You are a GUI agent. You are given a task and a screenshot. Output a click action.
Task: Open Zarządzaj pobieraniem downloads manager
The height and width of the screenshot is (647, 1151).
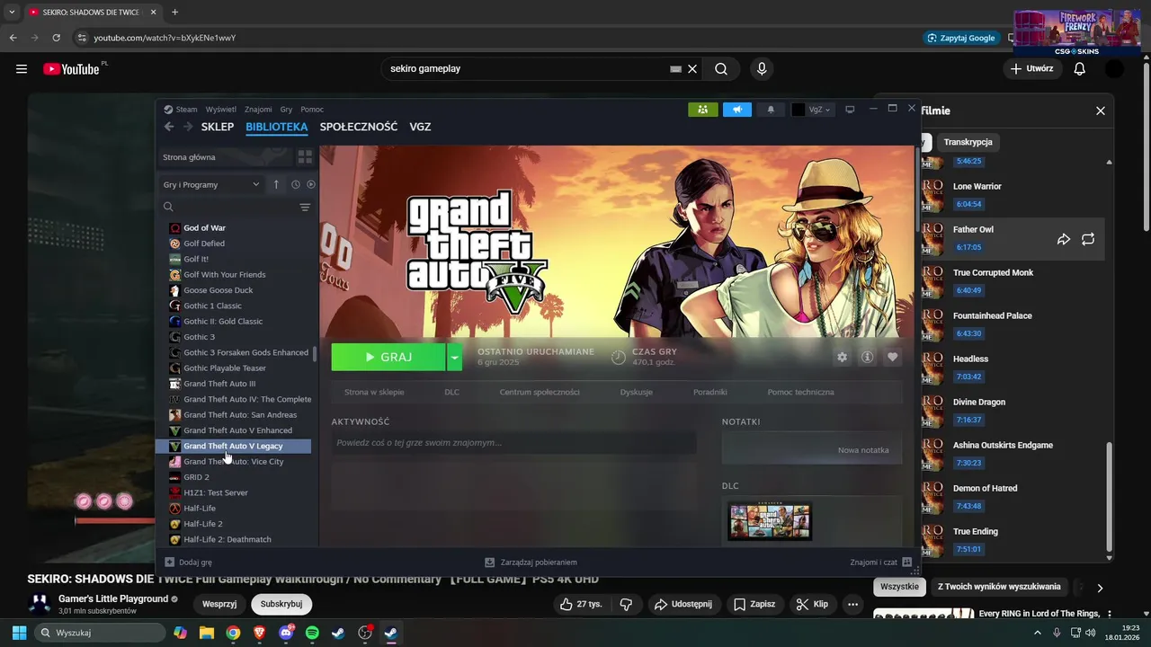point(531,563)
